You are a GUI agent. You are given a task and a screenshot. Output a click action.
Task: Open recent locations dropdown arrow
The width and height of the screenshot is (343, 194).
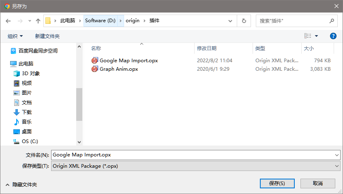[x=30, y=21]
